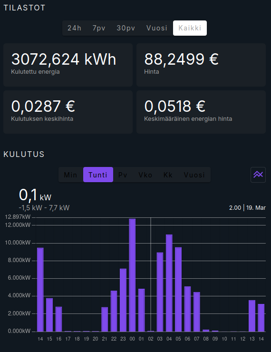The image size is (271, 352).
Task: Select the tallest bar at hour 00
Action: (x=132, y=275)
